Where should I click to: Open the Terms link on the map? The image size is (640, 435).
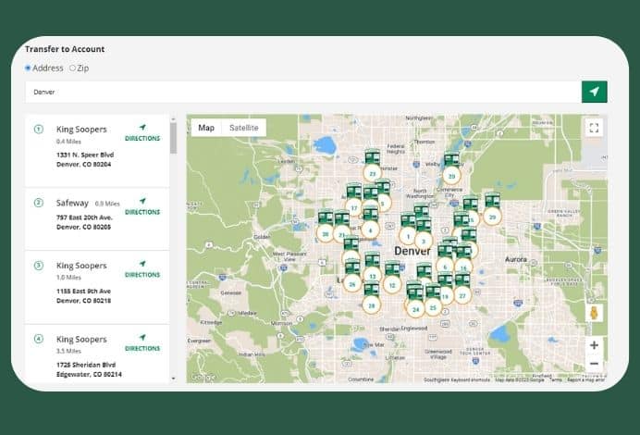[x=556, y=379]
